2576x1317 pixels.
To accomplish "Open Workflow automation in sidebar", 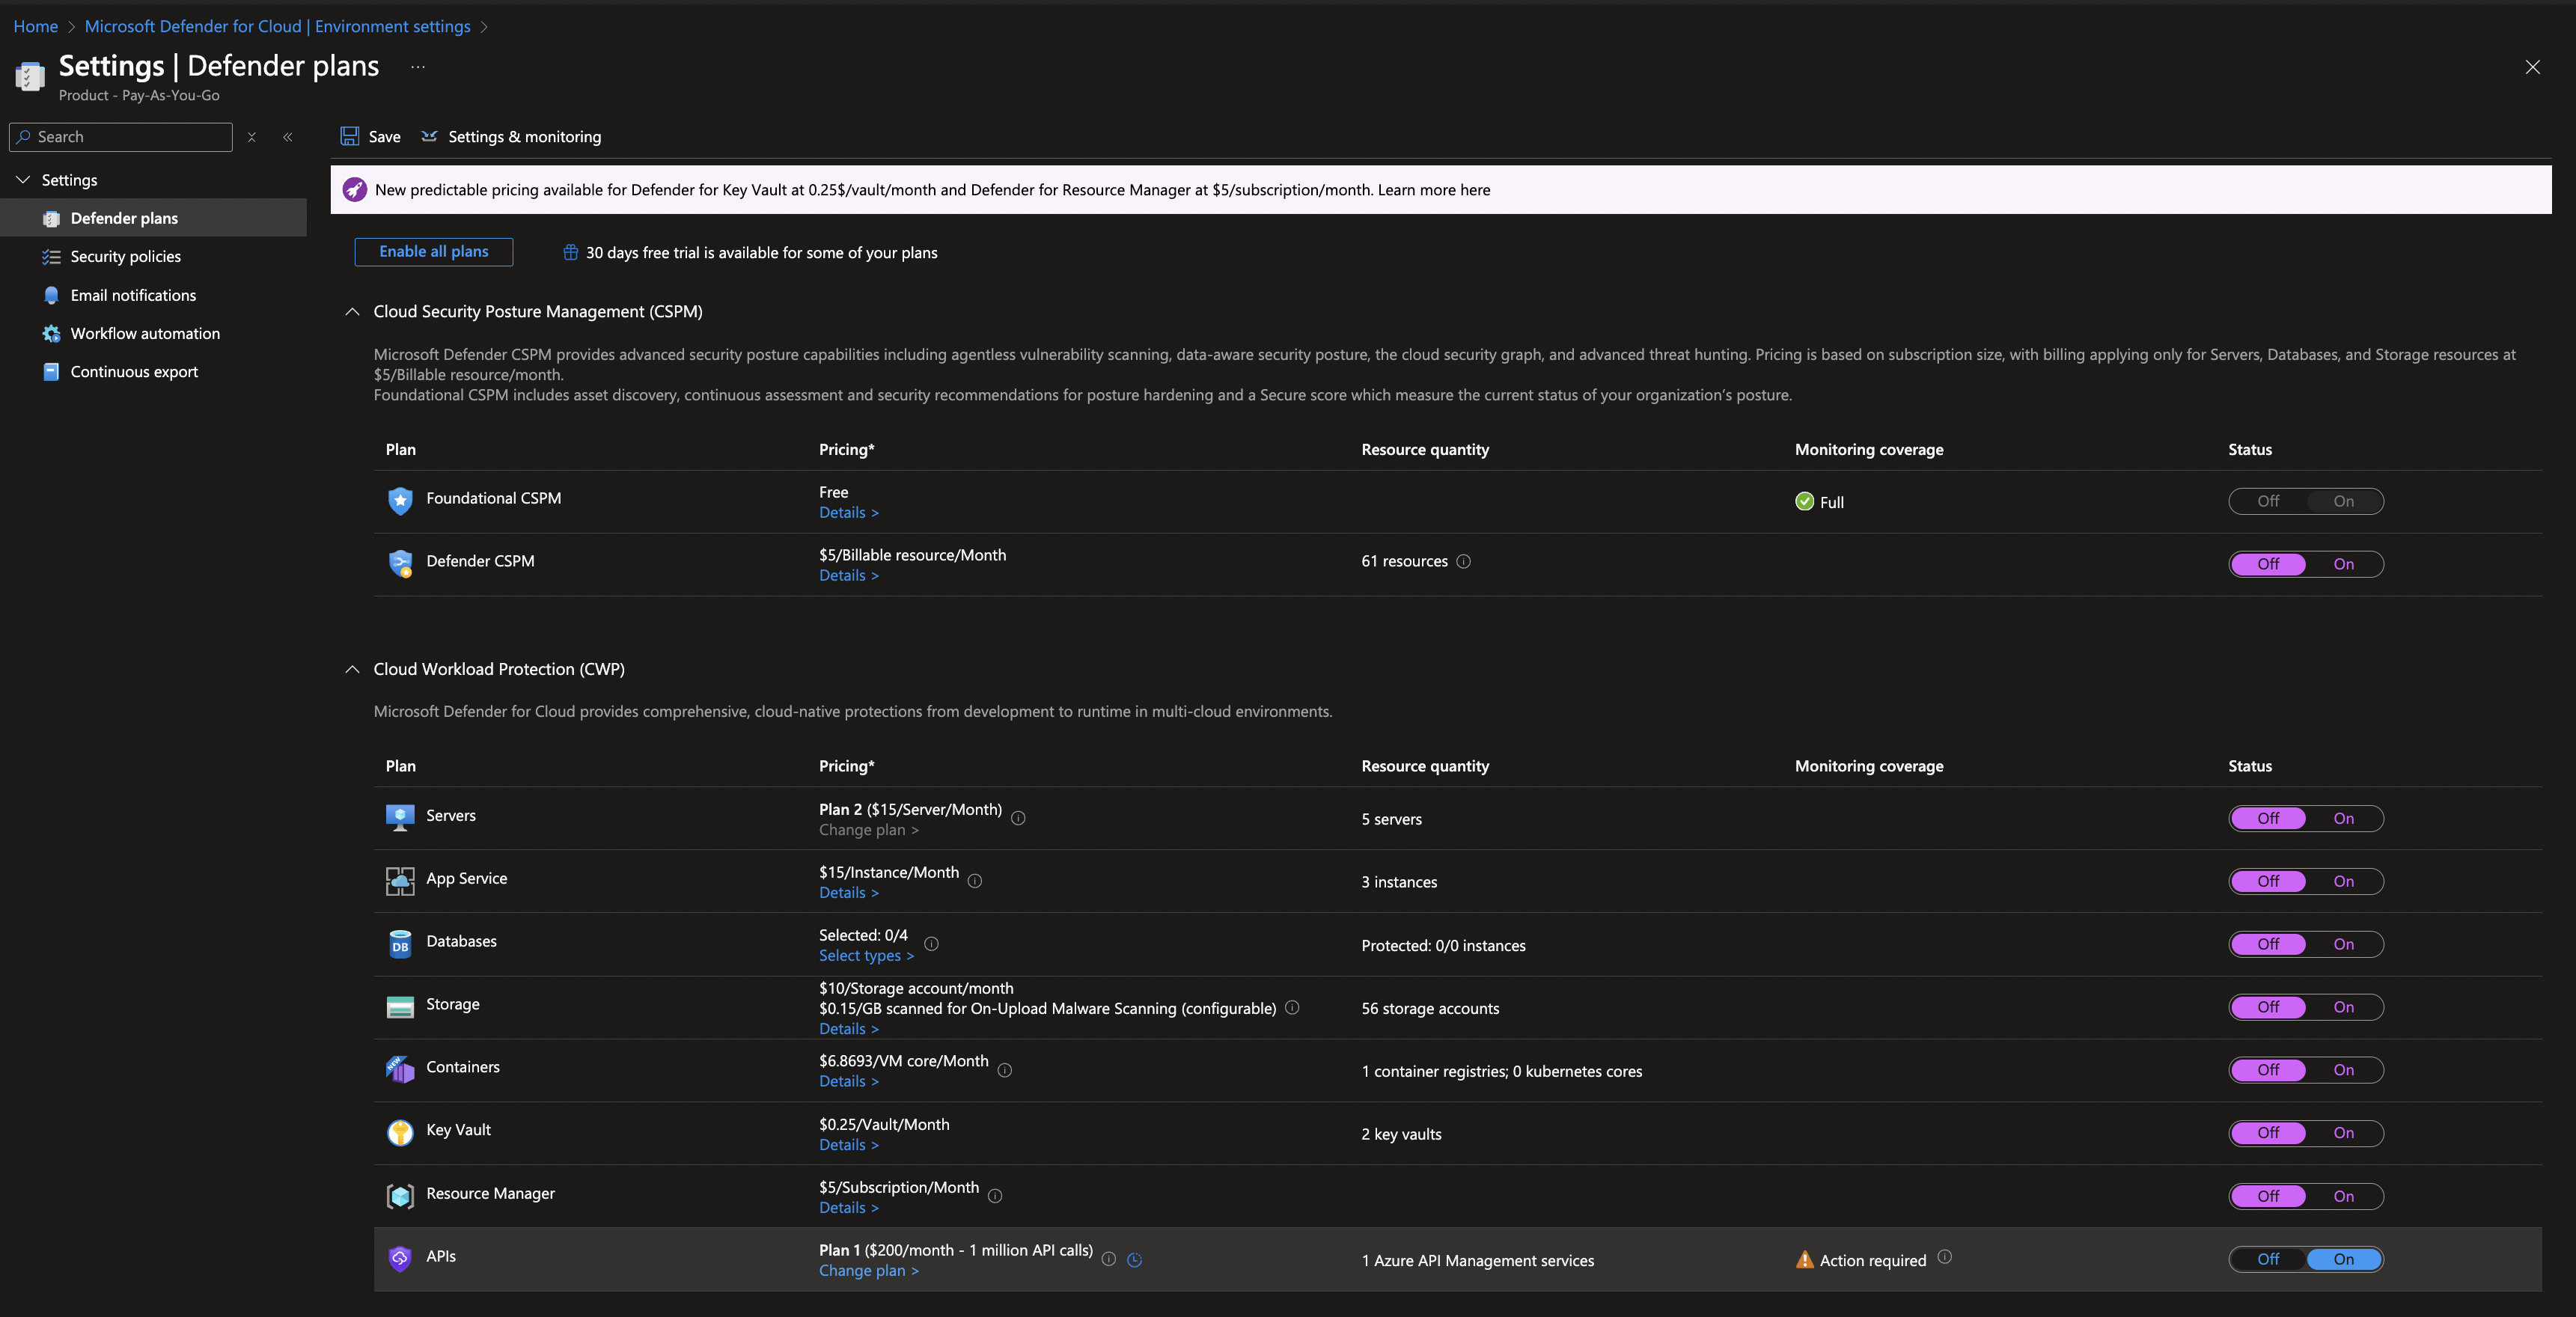I will (145, 333).
